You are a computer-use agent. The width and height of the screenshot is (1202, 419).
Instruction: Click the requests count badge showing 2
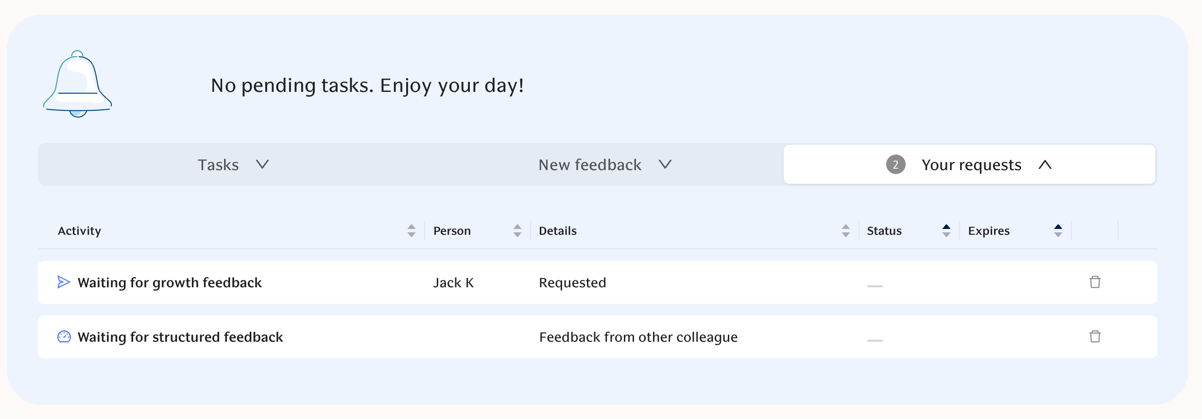click(895, 165)
